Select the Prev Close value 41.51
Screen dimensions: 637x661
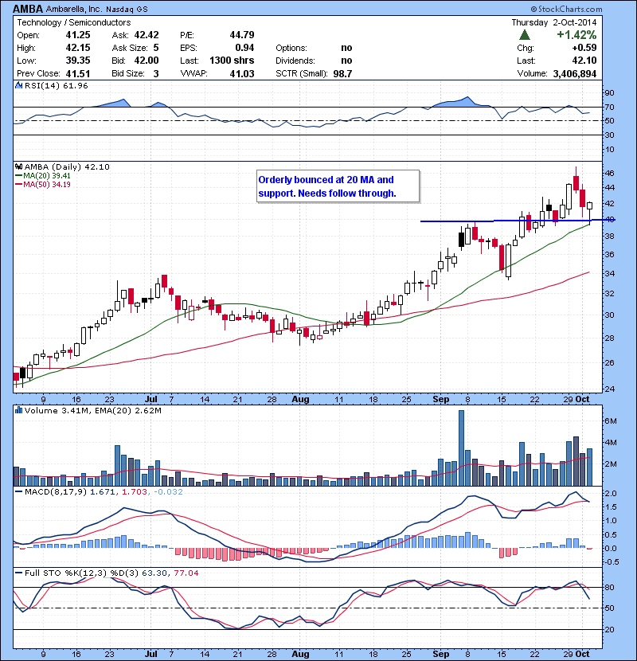78,74
